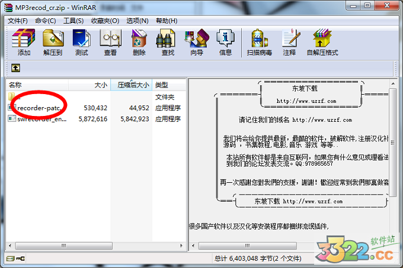Open the 文件(F) menu
This screenshot has height=268, width=403.
[x=17, y=21]
